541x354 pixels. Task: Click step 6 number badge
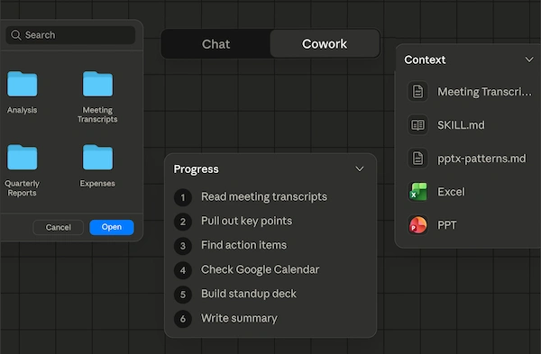pos(183,319)
